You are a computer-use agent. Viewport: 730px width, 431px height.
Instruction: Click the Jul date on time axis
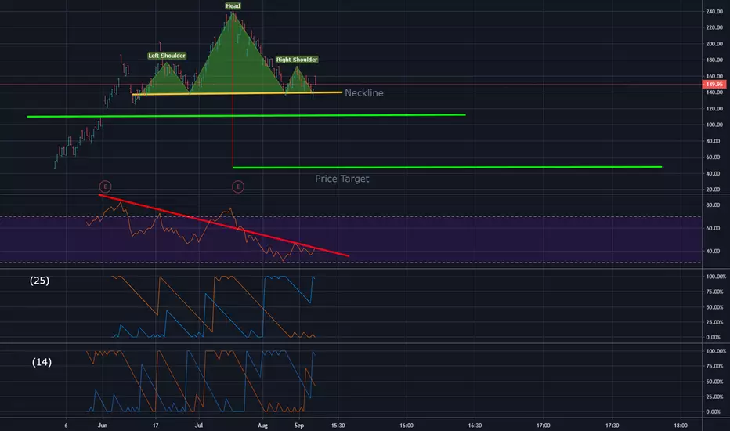[x=199, y=426]
